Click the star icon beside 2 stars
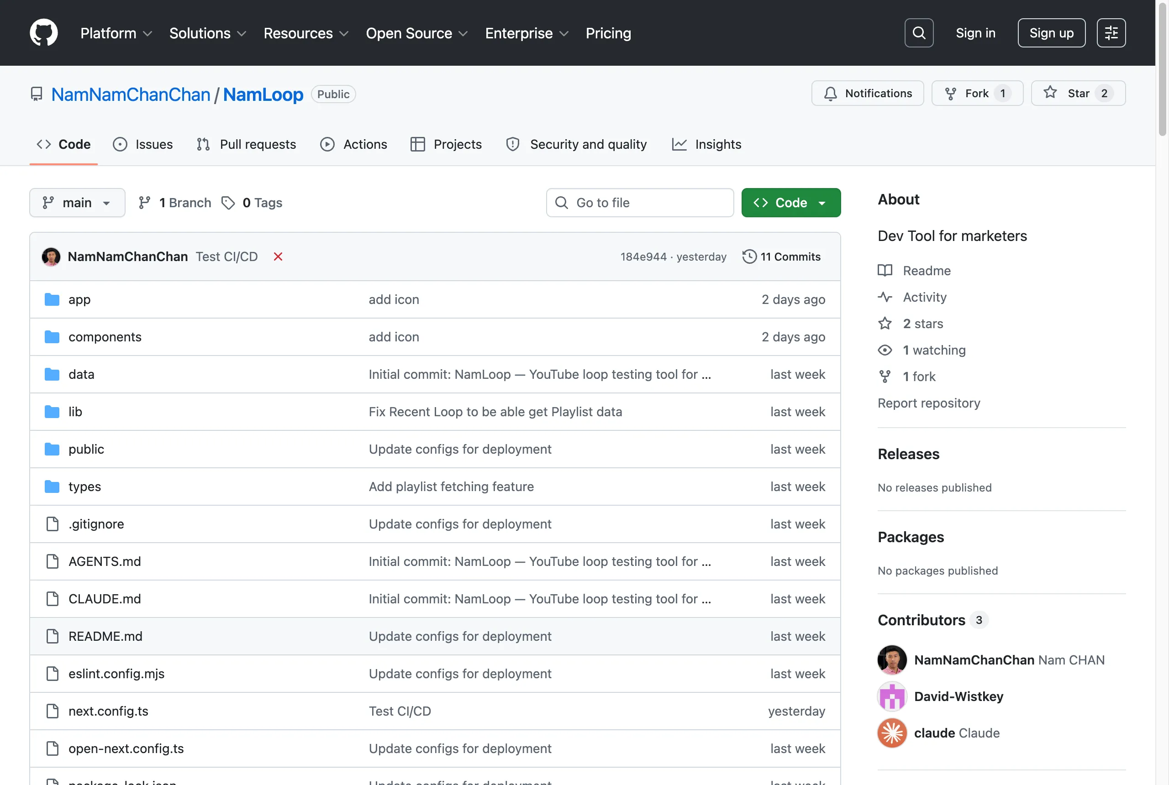 (x=885, y=324)
